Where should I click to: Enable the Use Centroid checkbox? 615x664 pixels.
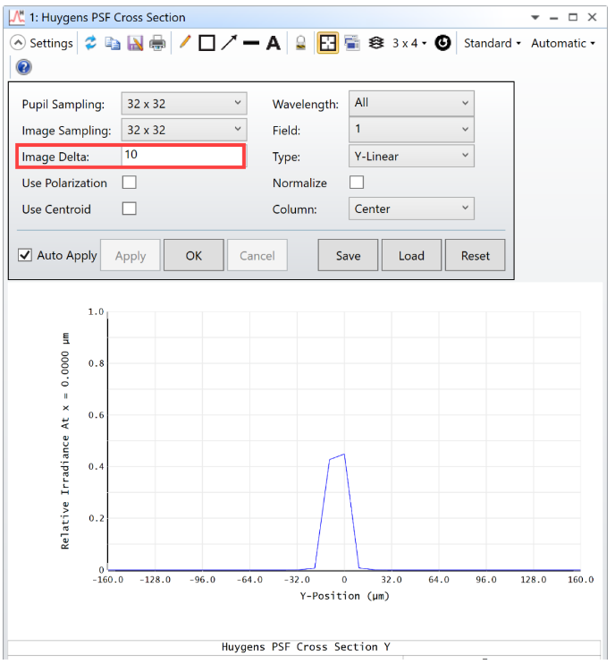tap(130, 209)
